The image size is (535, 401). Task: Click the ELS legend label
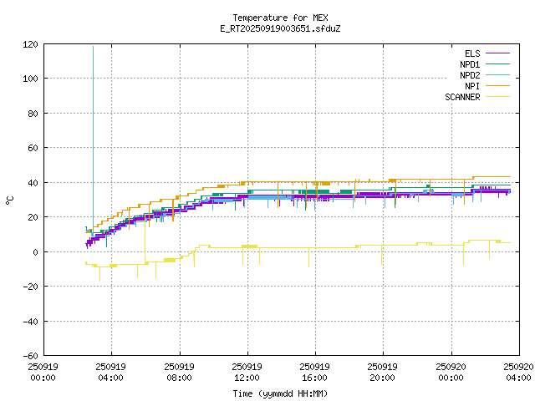click(x=471, y=53)
